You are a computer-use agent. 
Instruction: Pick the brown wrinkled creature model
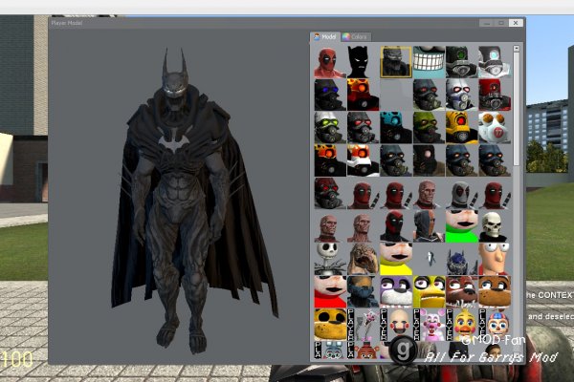click(x=363, y=259)
